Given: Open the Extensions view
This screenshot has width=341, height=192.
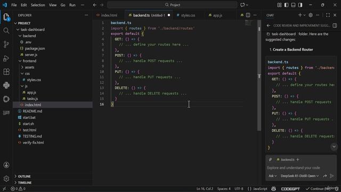Looking at the screenshot, I should point(6,71).
